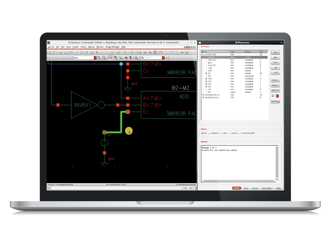Click the Properties info icon

click(92, 52)
